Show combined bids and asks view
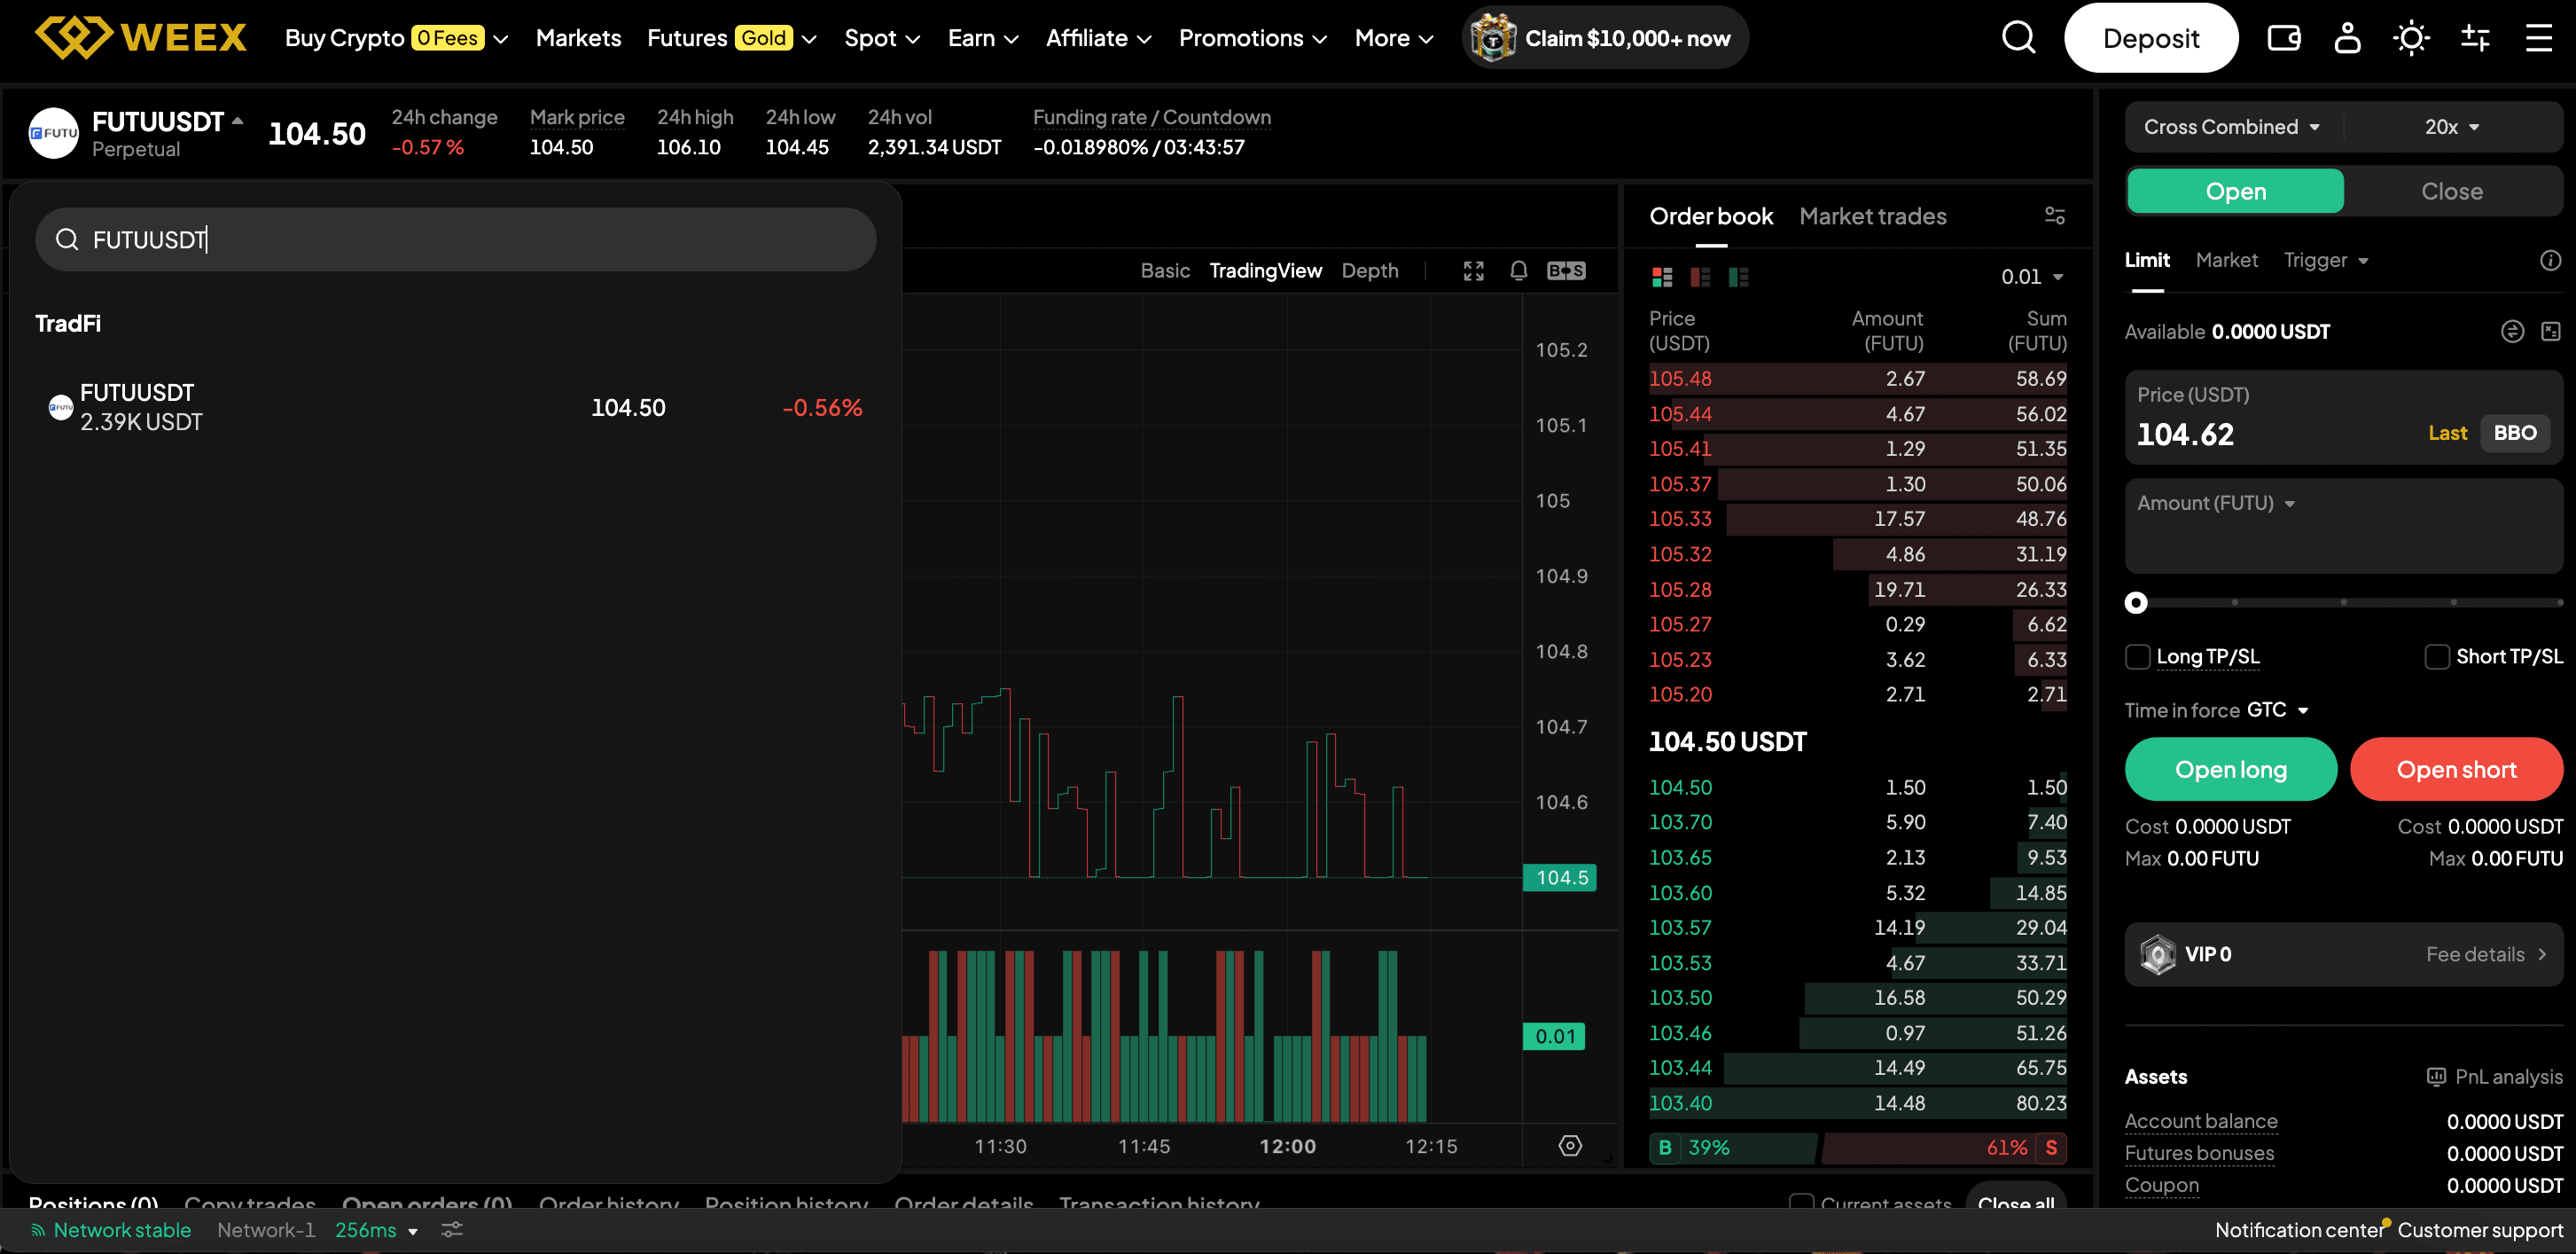This screenshot has height=1254, width=2576. [x=1662, y=276]
